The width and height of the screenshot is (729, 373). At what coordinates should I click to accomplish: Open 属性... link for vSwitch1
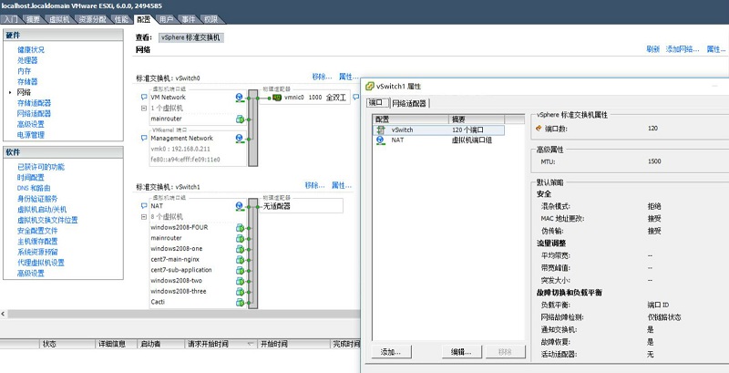341,185
